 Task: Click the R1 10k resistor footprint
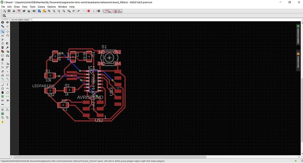(50, 76)
